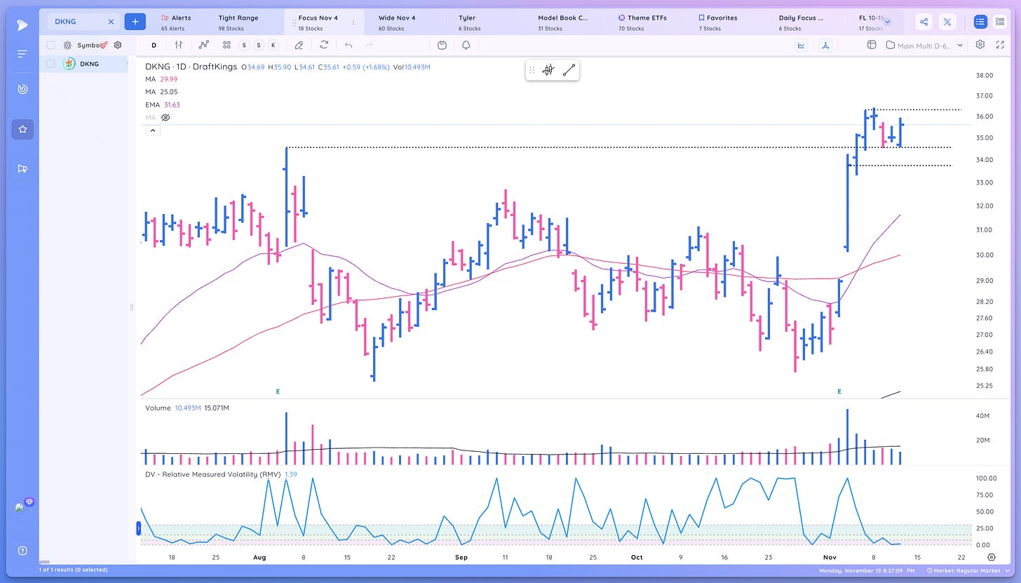Open the four-squares layout icon
This screenshot has height=583, width=1021.
click(x=226, y=45)
